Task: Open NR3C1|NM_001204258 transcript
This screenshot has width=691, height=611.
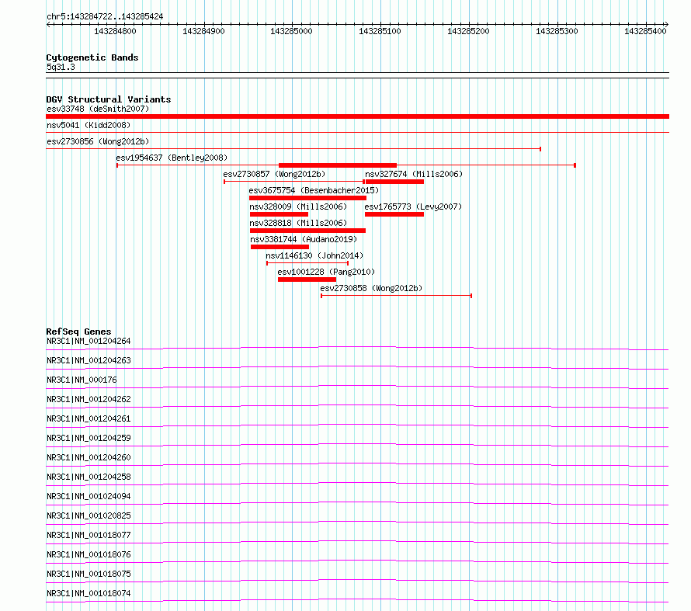Action: 89,477
